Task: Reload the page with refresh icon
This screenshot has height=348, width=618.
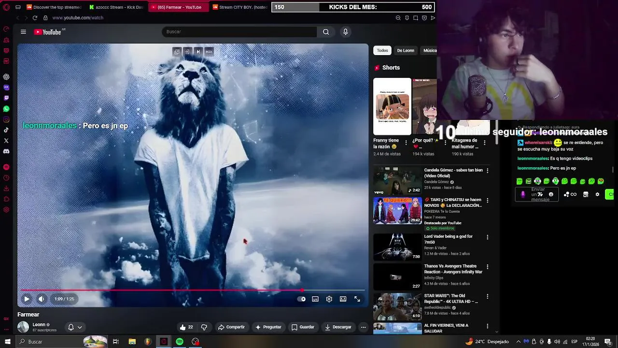Action: pyautogui.click(x=35, y=18)
